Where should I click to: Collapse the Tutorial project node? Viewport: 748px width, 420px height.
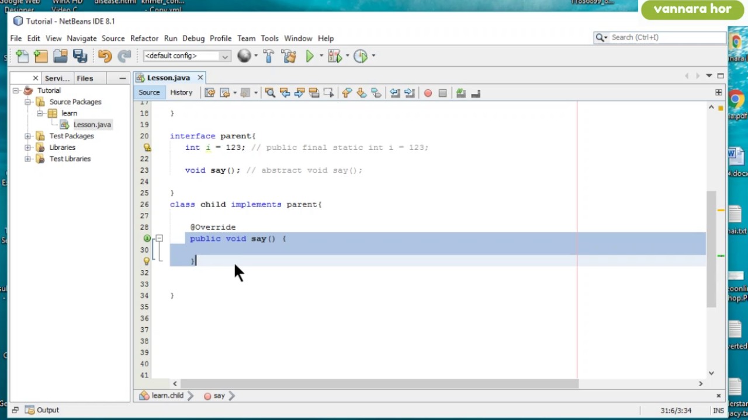[16, 90]
